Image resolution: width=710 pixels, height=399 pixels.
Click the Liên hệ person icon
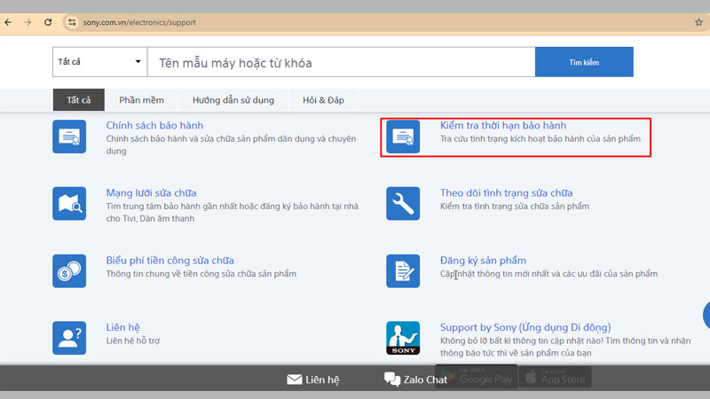(69, 338)
